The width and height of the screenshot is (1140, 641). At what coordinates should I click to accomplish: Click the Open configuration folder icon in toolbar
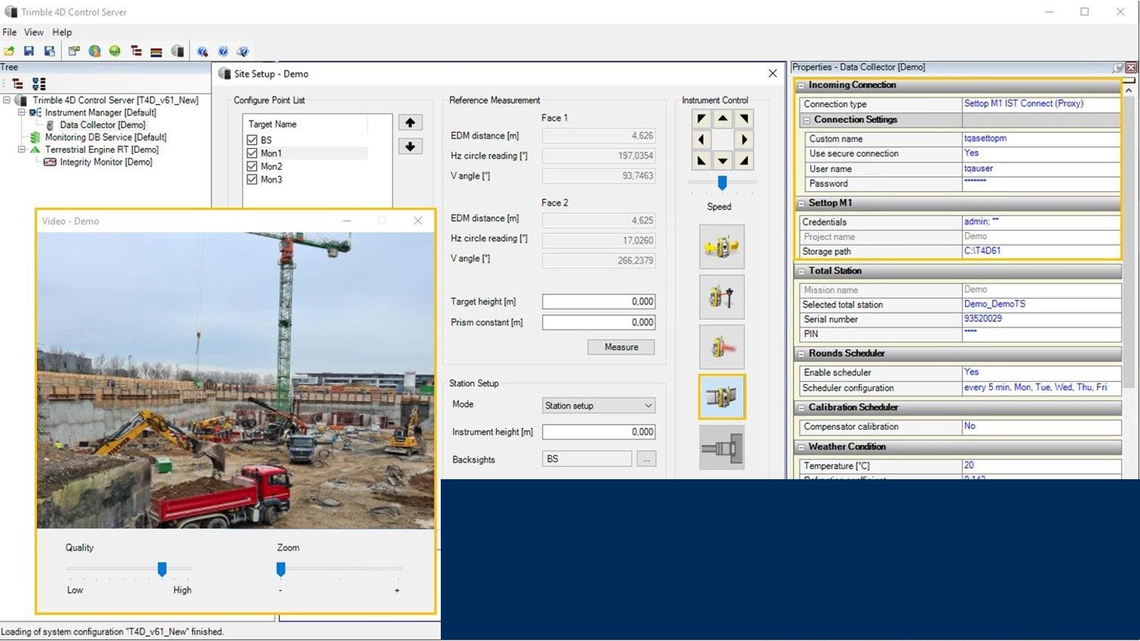coord(9,52)
